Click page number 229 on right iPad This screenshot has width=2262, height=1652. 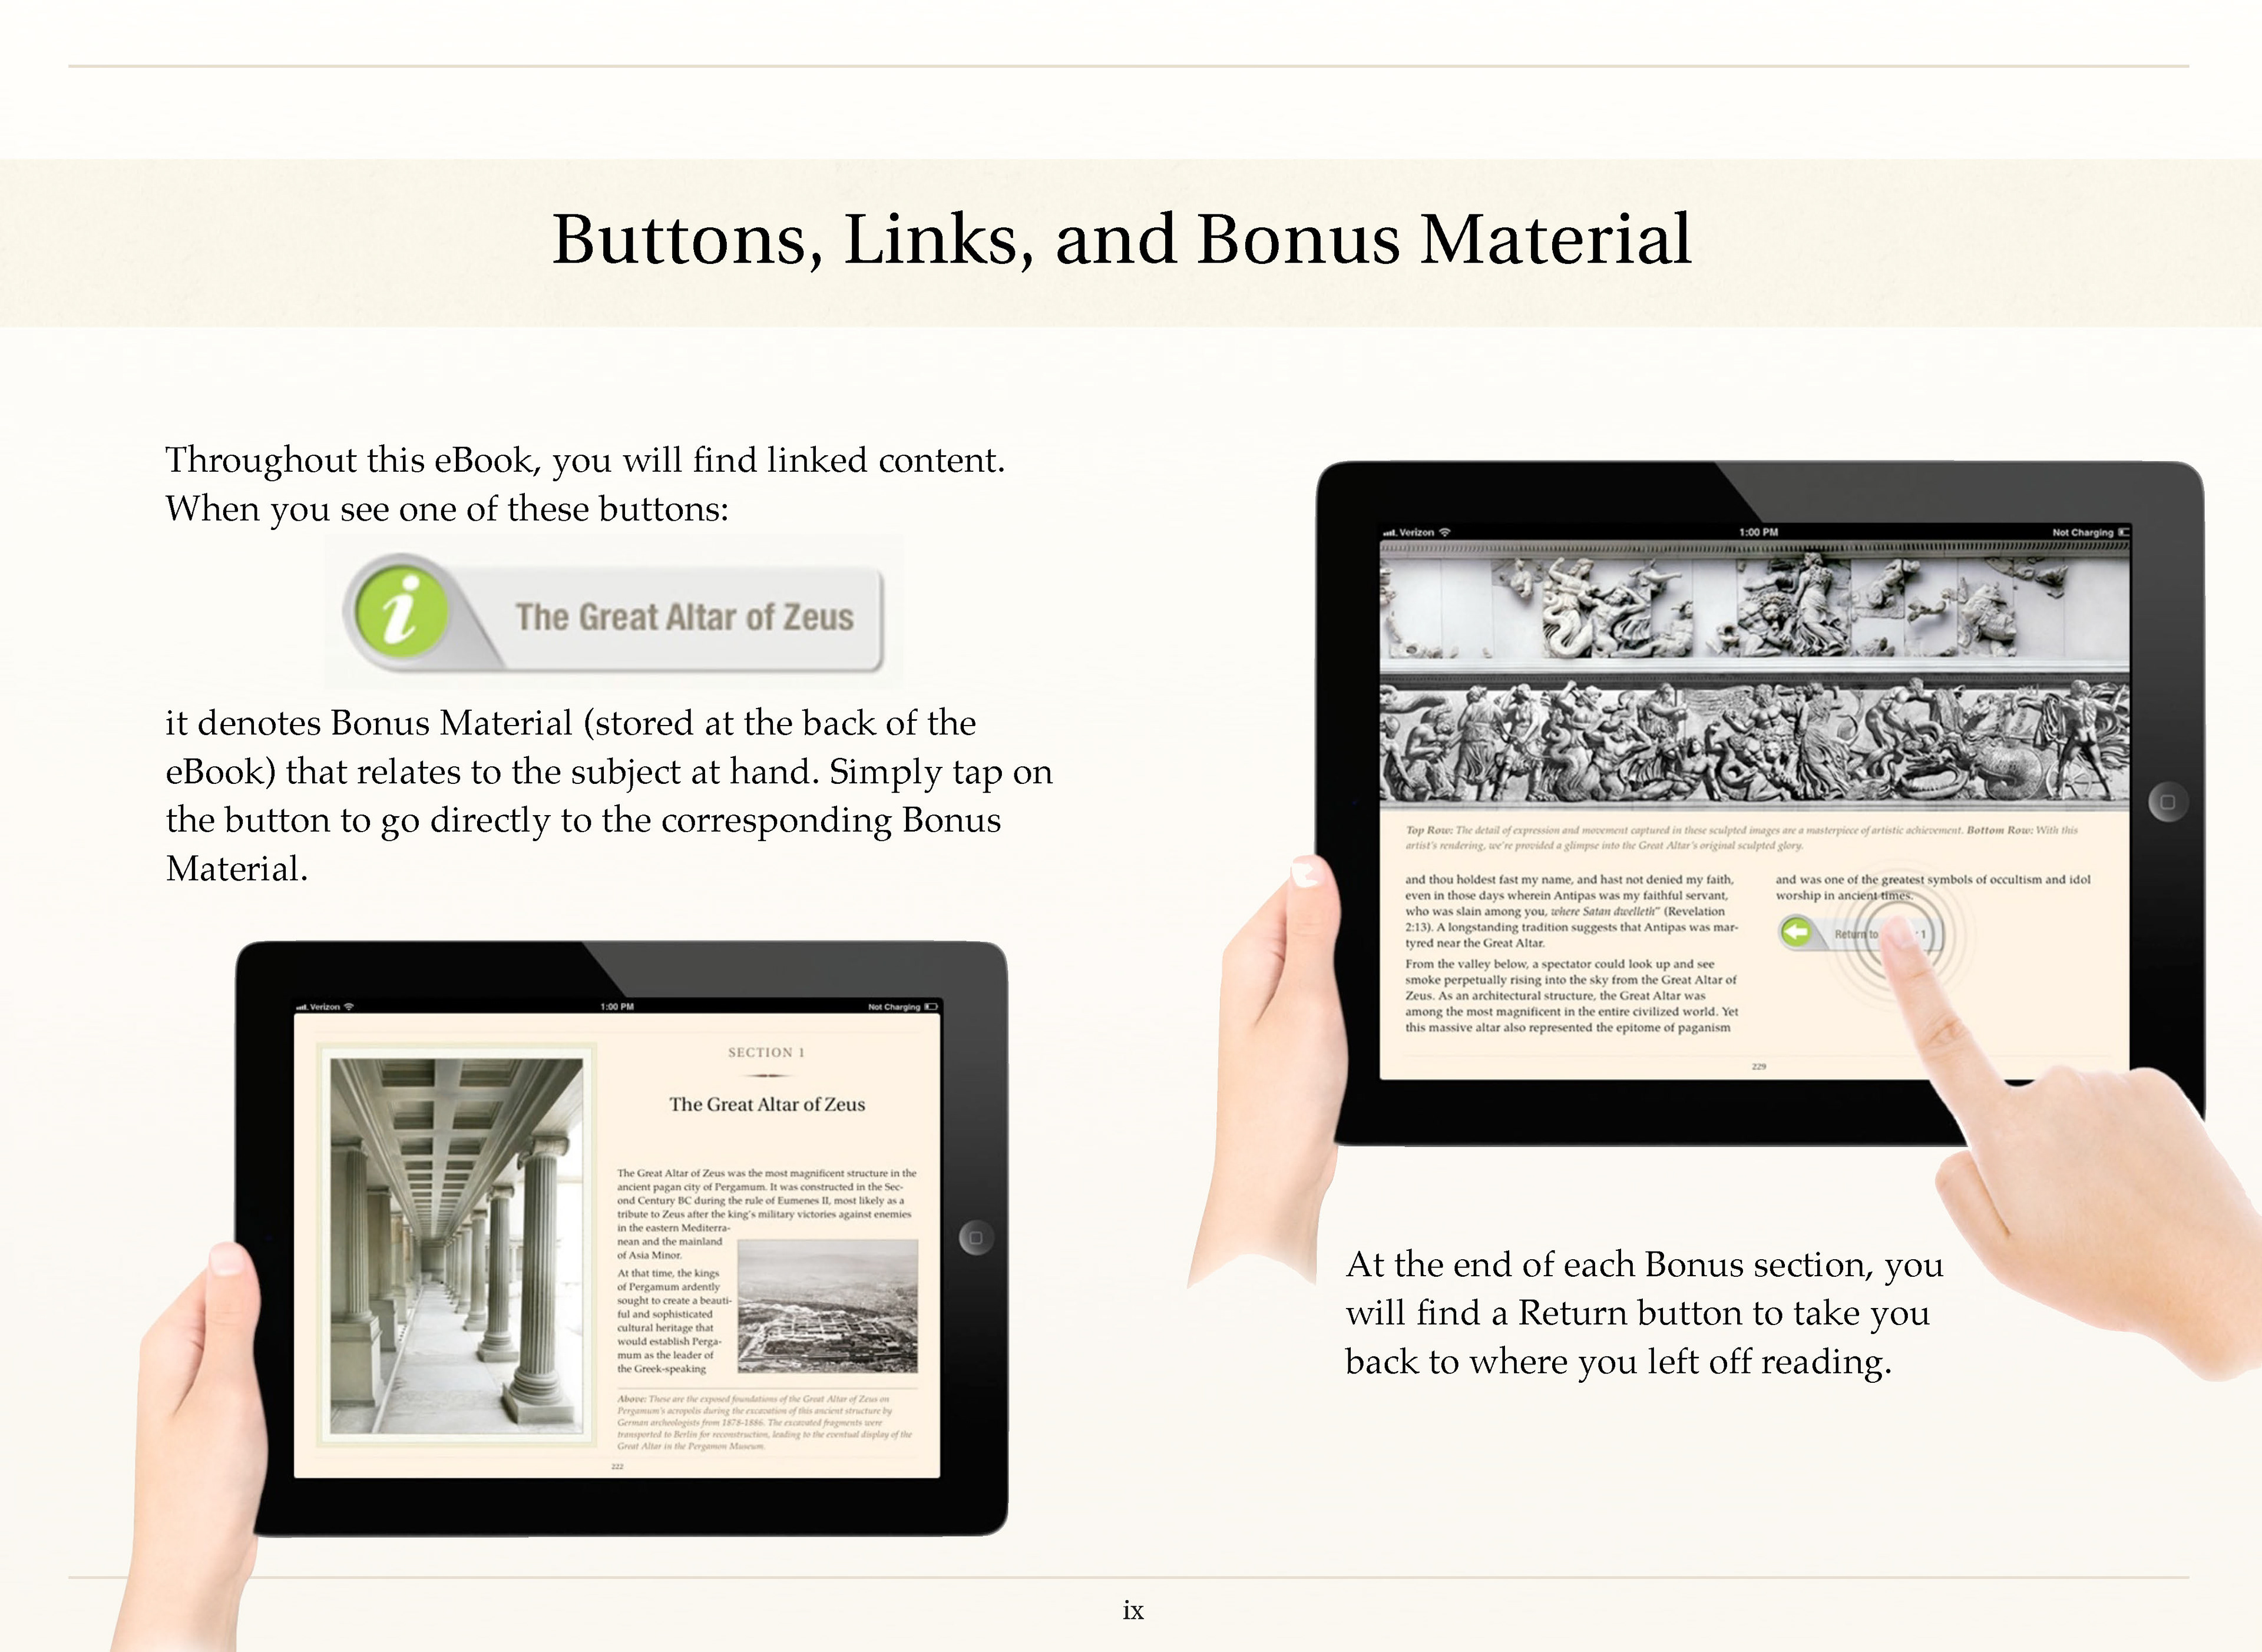1759,1067
